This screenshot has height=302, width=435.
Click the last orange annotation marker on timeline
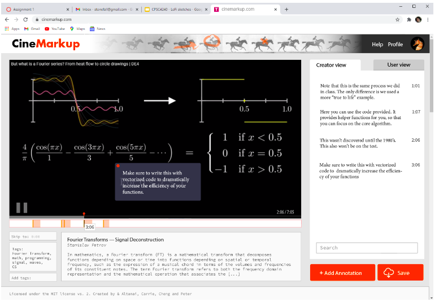[x=106, y=224]
